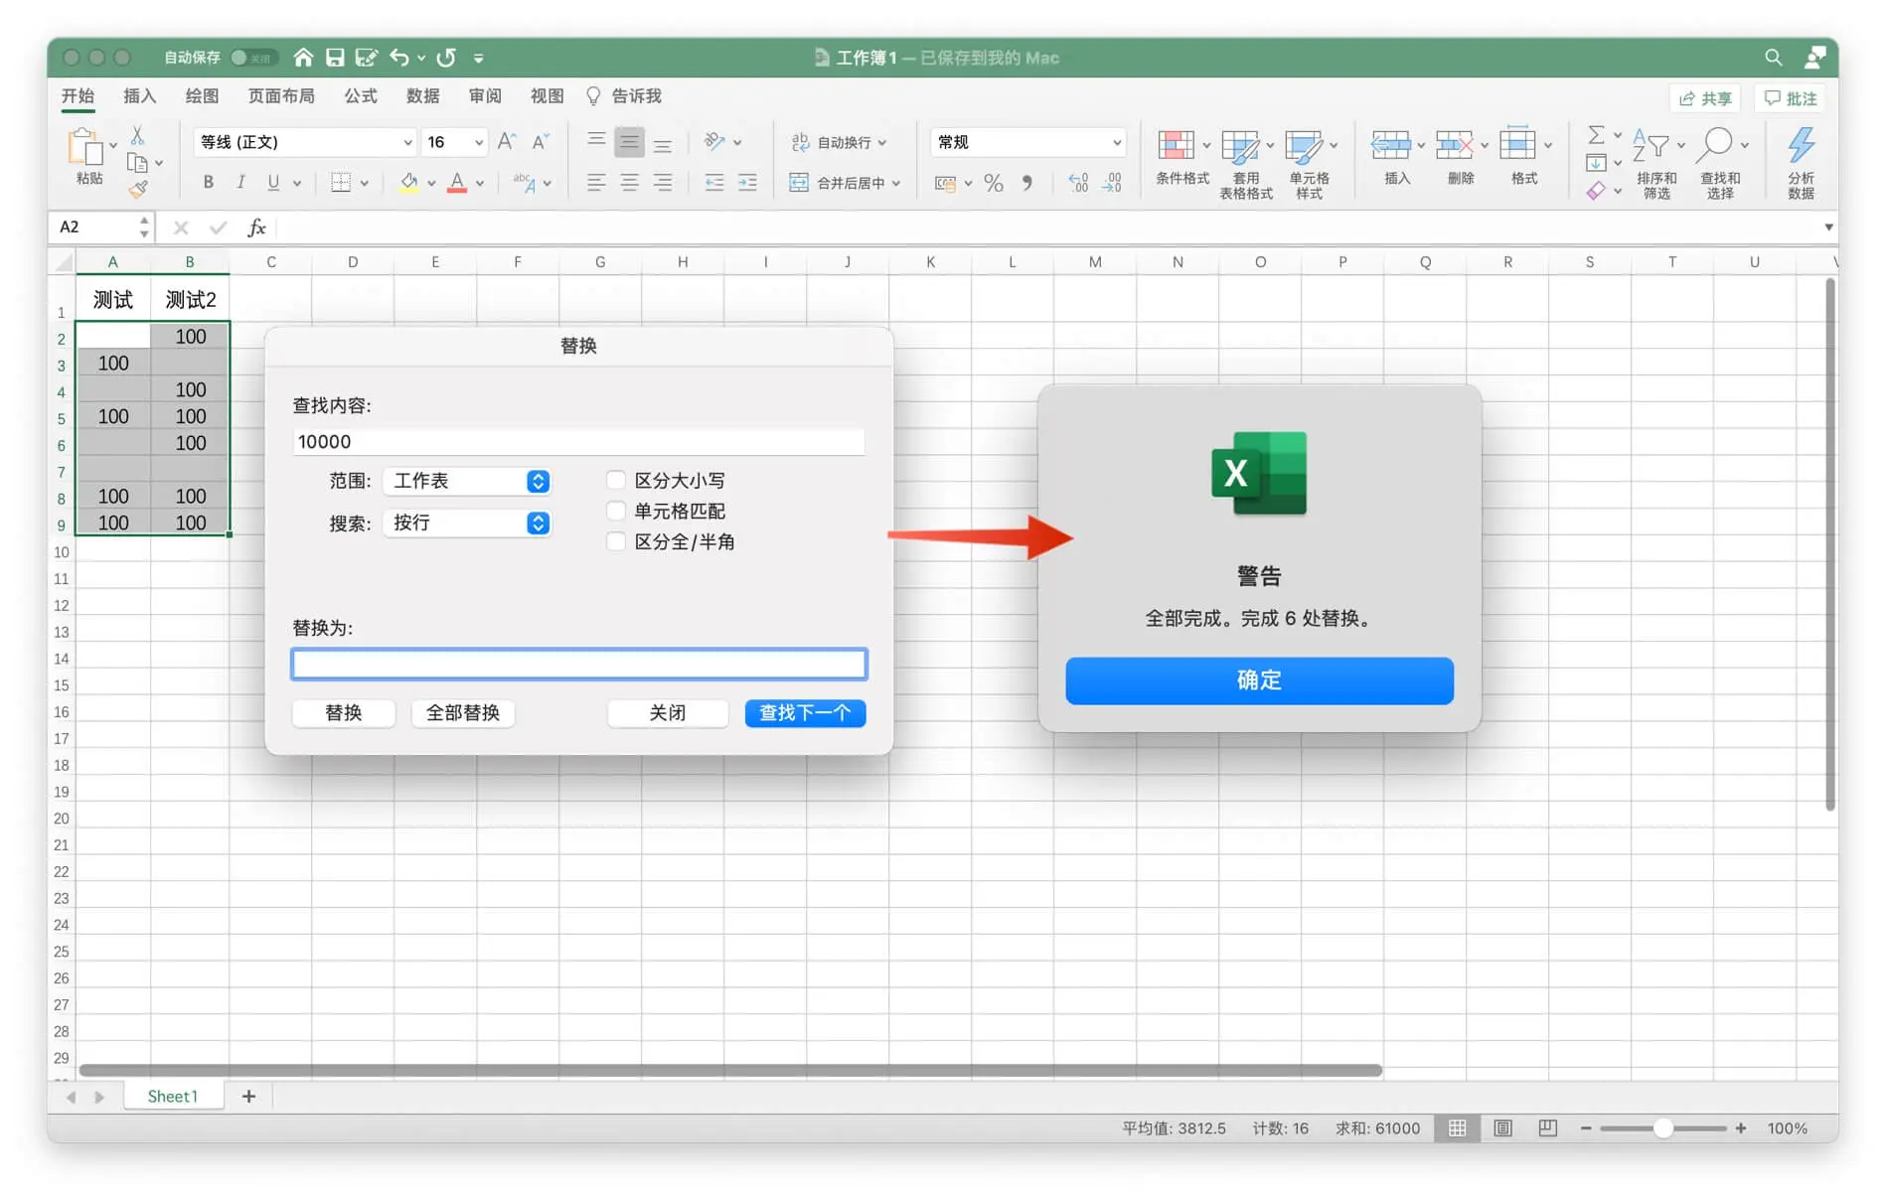The image size is (1886, 1200).
Task: Switch to Normal grid view icon
Action: pos(1457,1128)
